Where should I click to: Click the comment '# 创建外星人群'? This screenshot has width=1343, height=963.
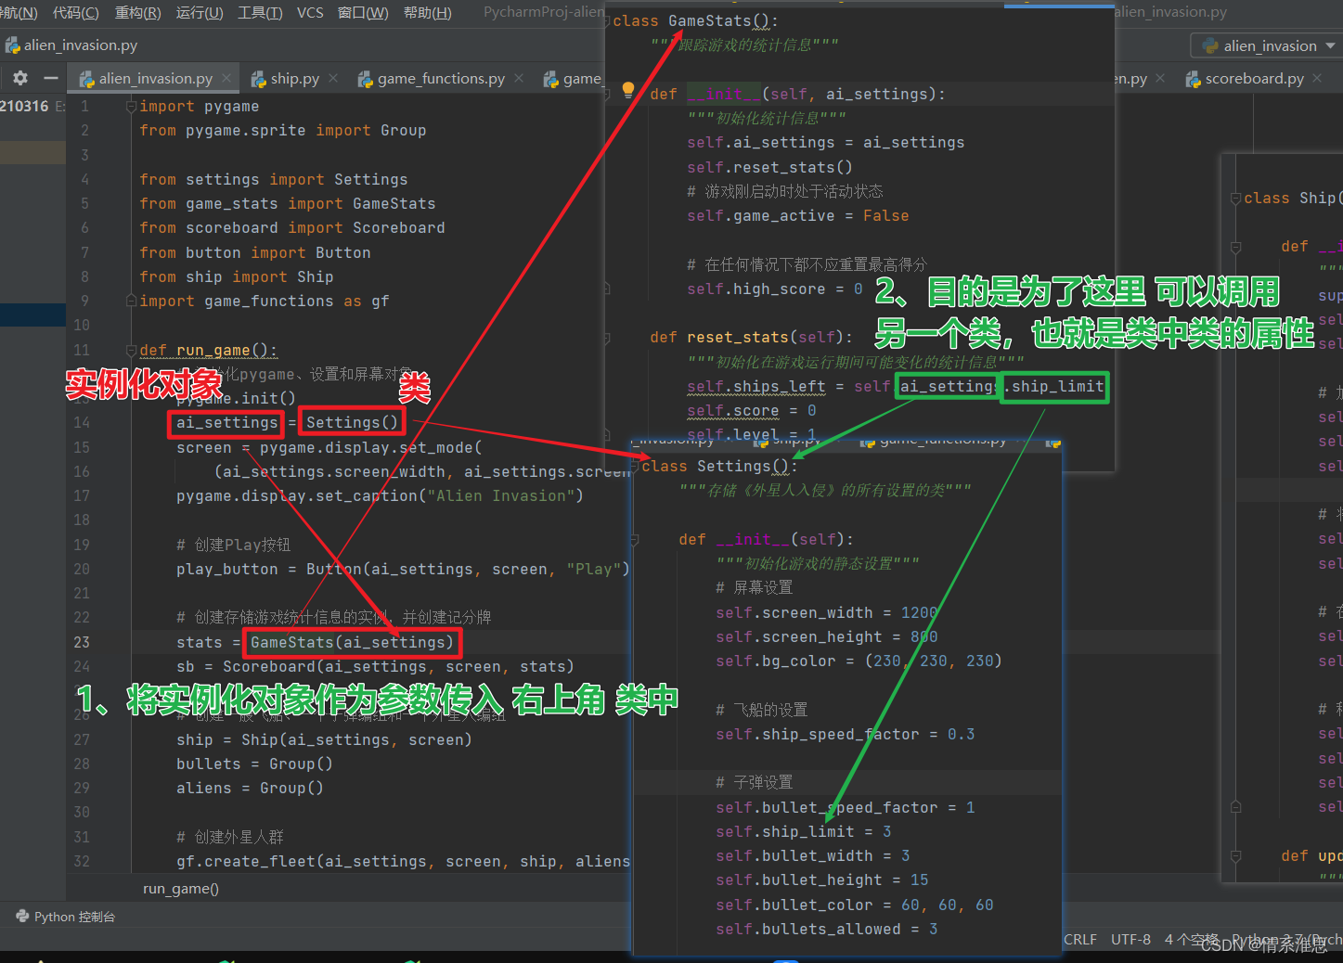(230, 837)
